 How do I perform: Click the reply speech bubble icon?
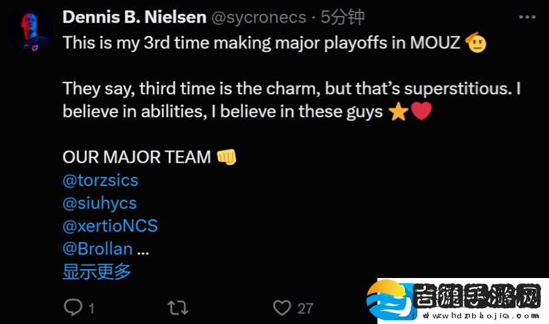[73, 308]
